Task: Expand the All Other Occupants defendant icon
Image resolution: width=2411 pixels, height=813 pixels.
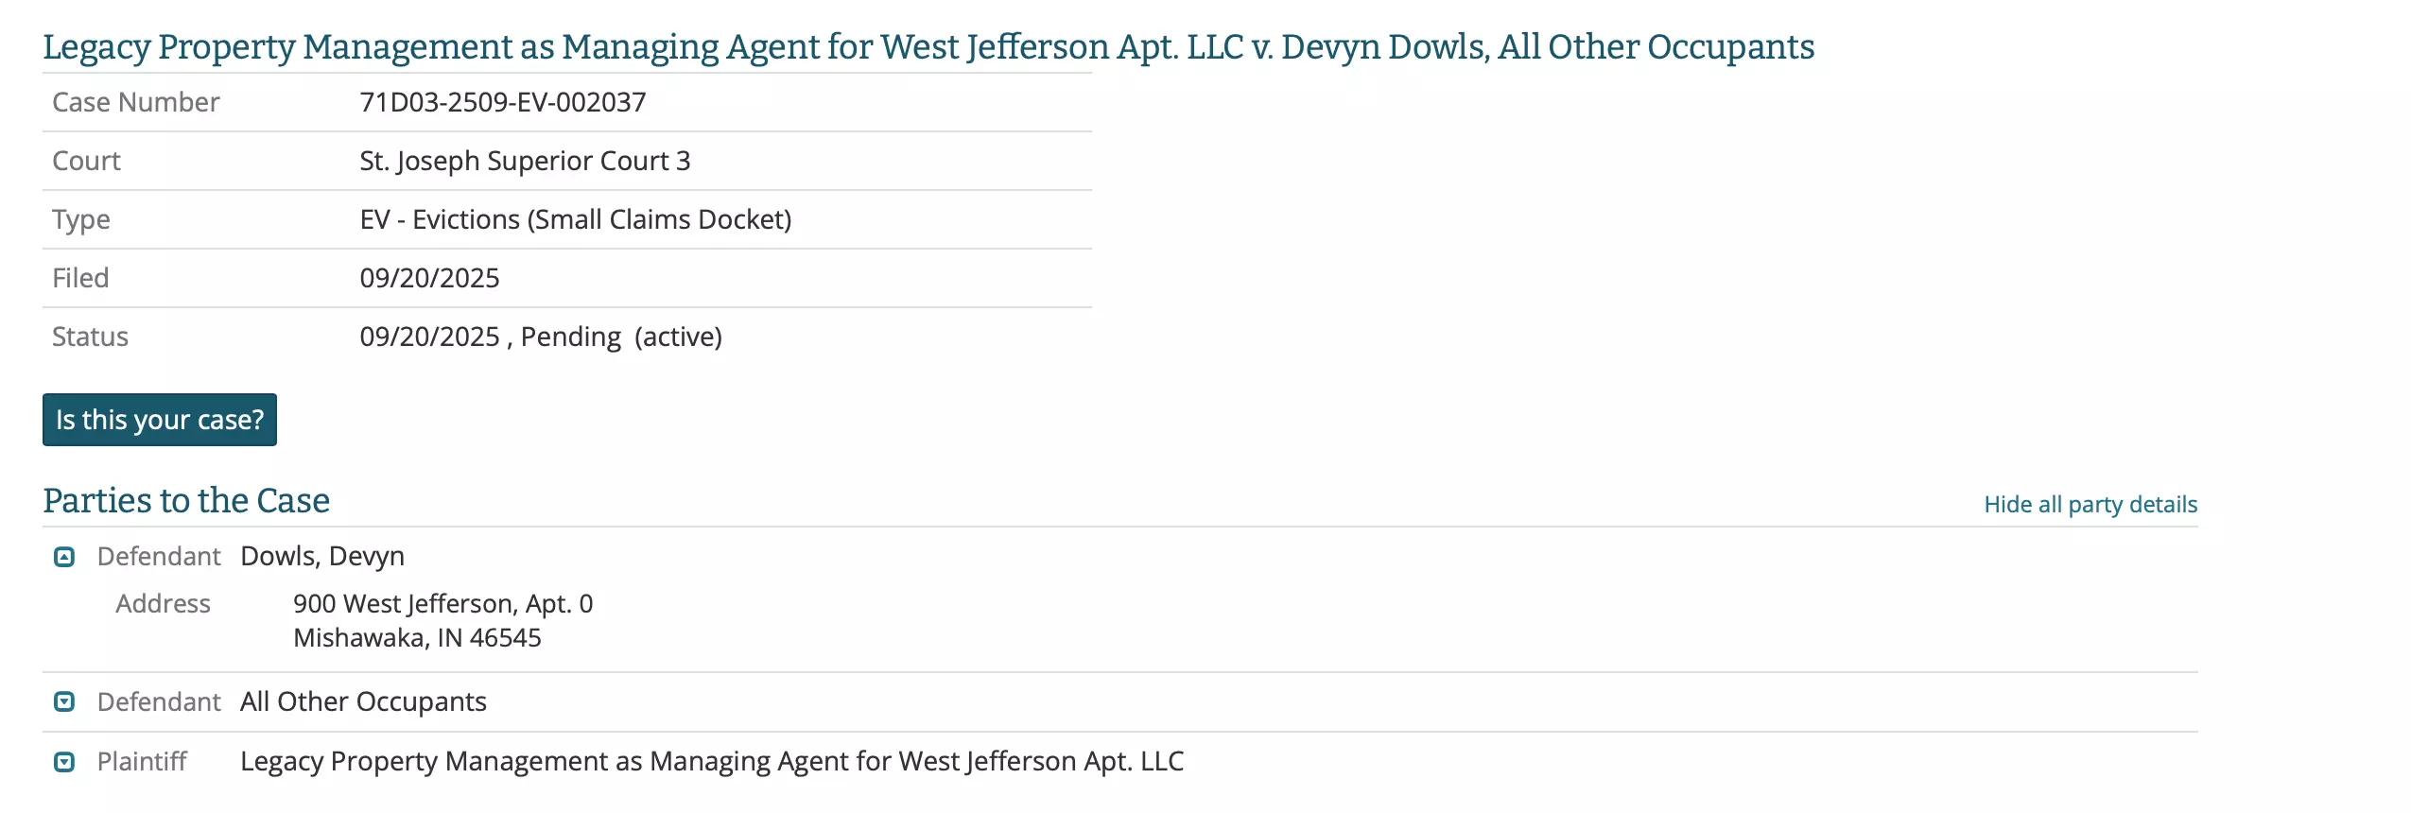Action: coord(64,701)
